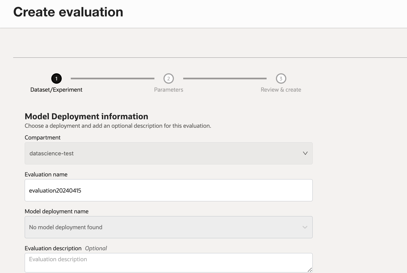Switch to the Parameters step label

pyautogui.click(x=169, y=90)
